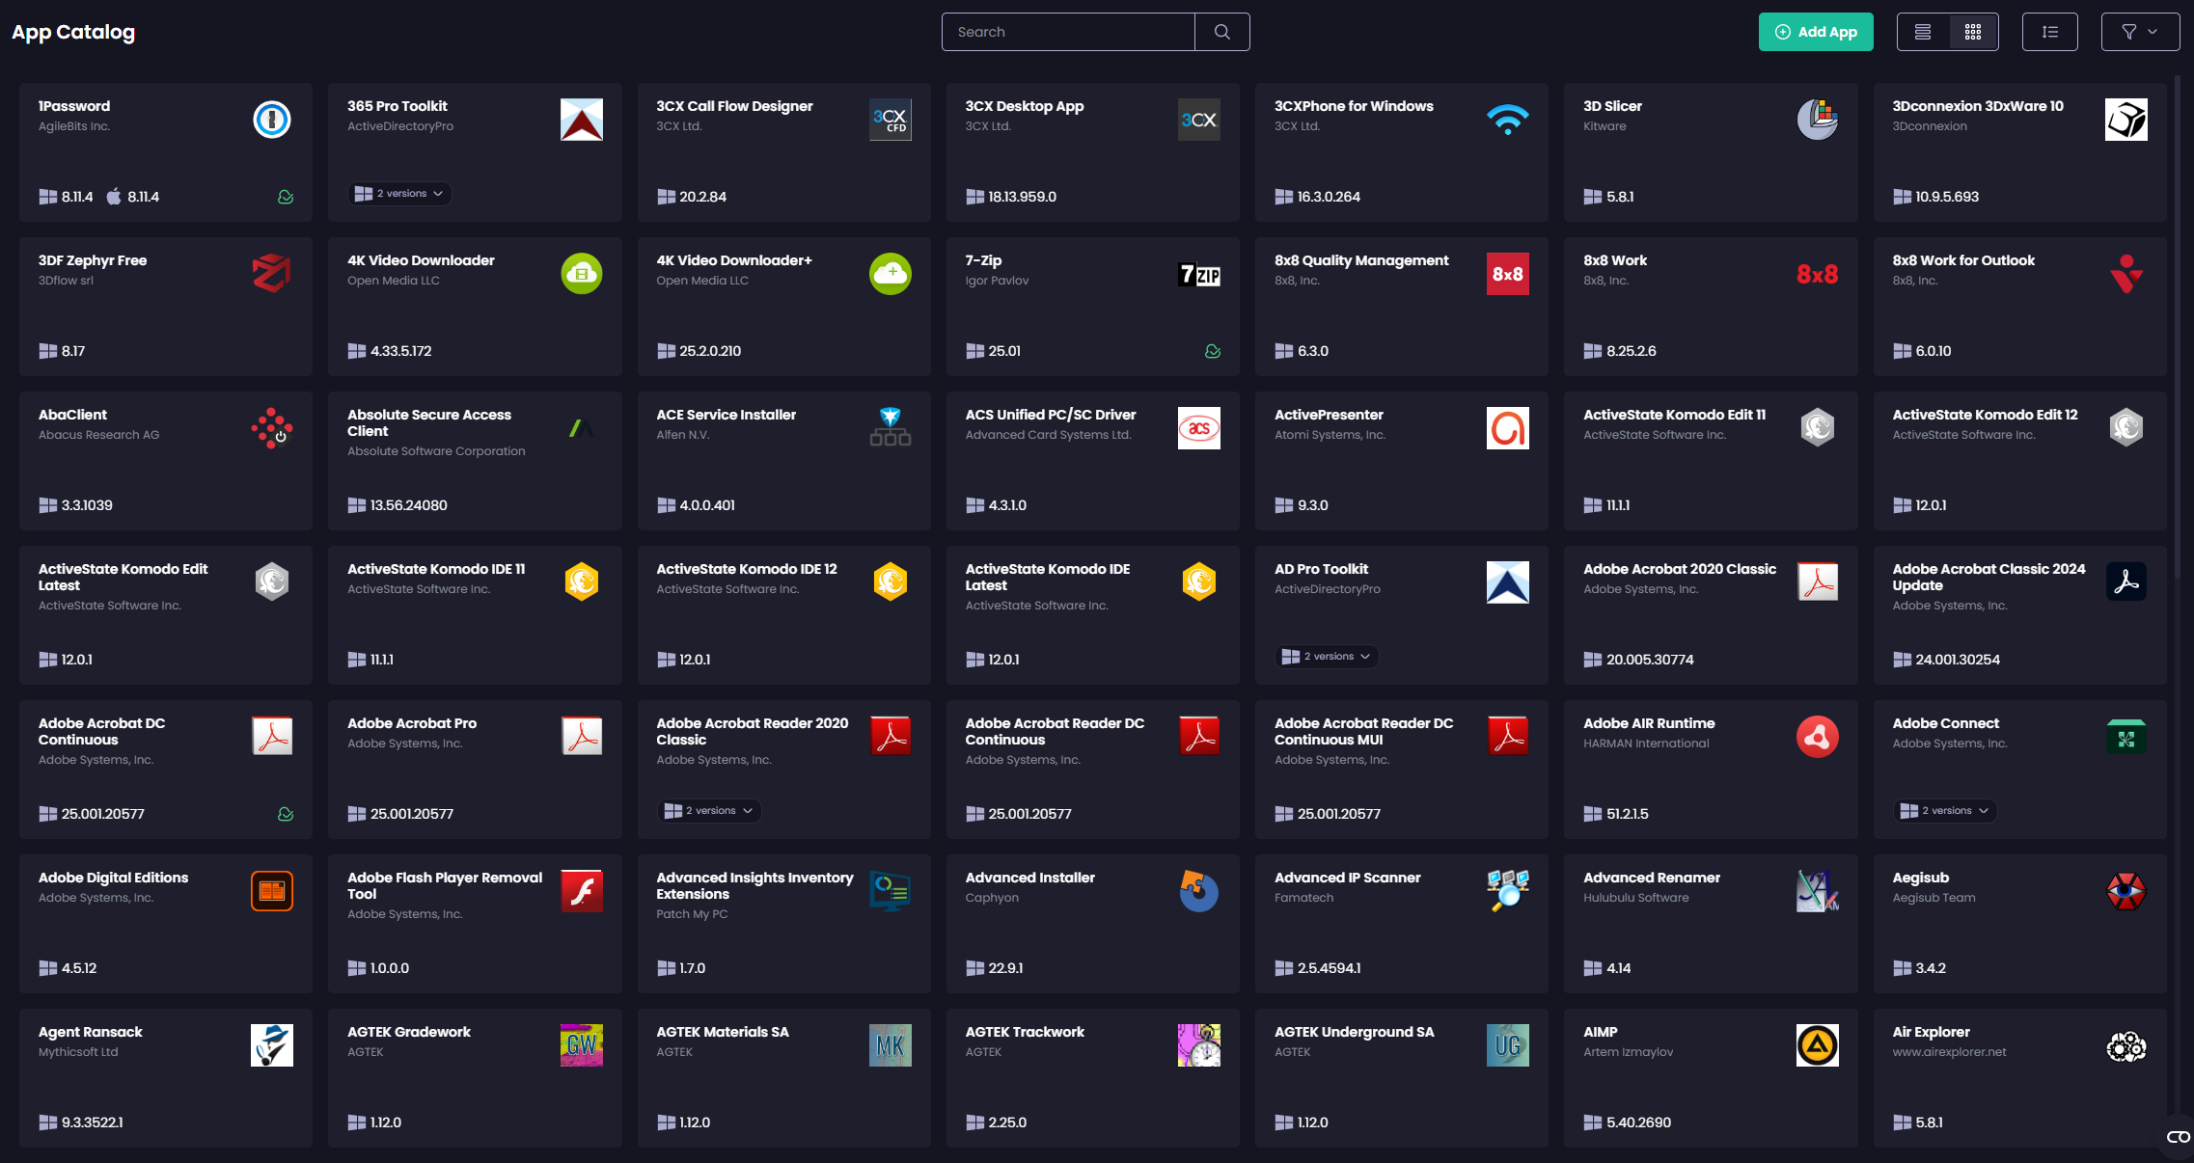This screenshot has height=1163, width=2194.
Task: Click the 1Password app logo icon
Action: 272,120
